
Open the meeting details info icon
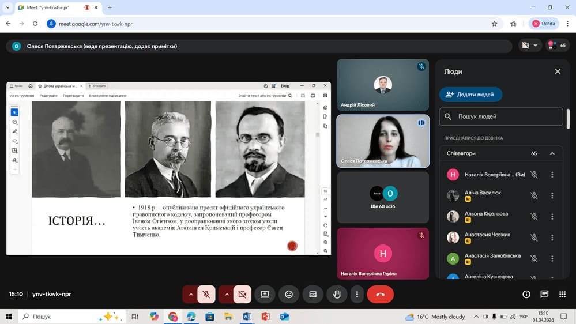pyautogui.click(x=526, y=294)
